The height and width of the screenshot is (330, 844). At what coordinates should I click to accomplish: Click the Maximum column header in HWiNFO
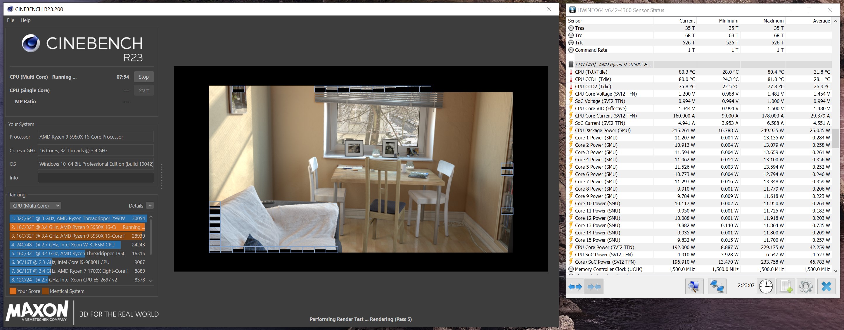tap(763, 21)
